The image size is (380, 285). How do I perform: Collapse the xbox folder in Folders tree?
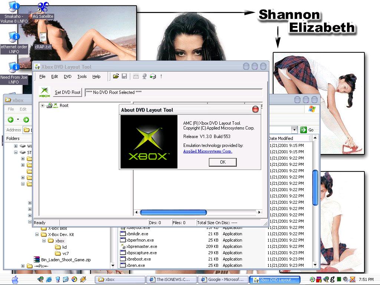click(x=44, y=240)
